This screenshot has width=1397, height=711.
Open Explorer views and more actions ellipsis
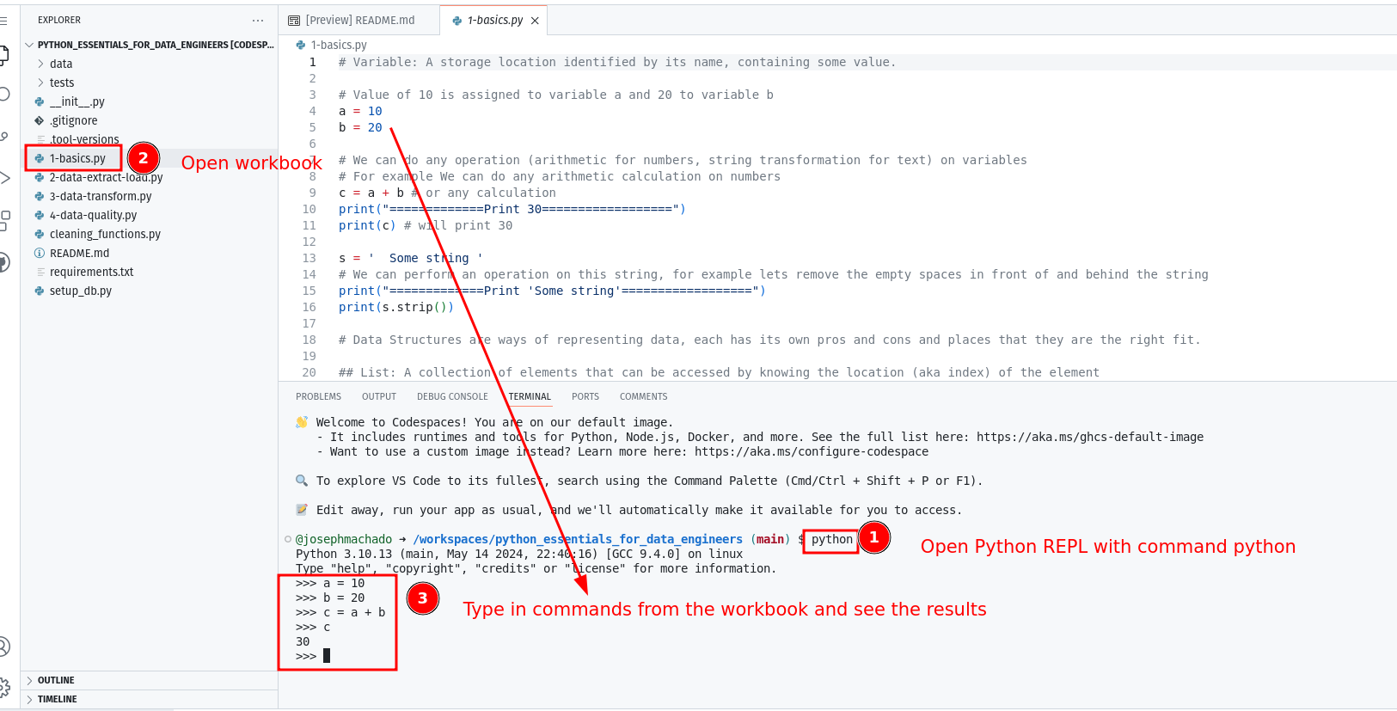258,20
